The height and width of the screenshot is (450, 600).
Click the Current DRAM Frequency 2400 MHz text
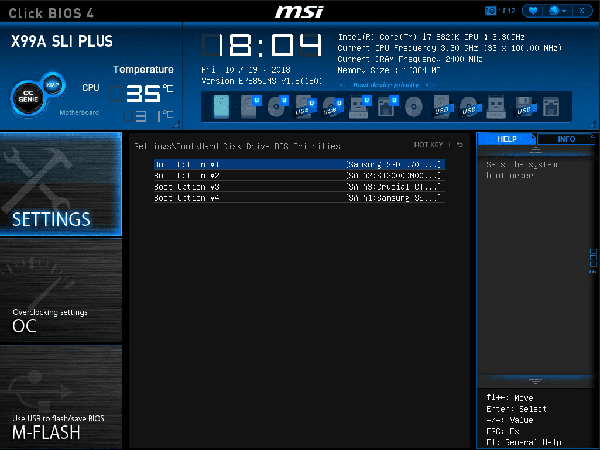[x=410, y=59]
